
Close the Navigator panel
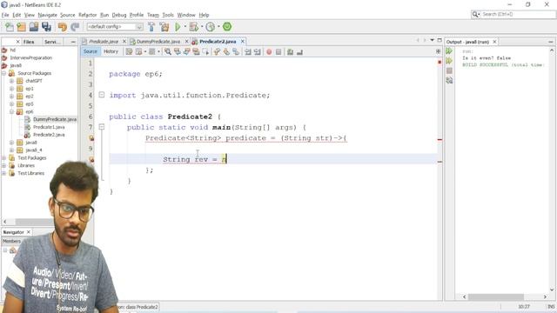click(29, 232)
